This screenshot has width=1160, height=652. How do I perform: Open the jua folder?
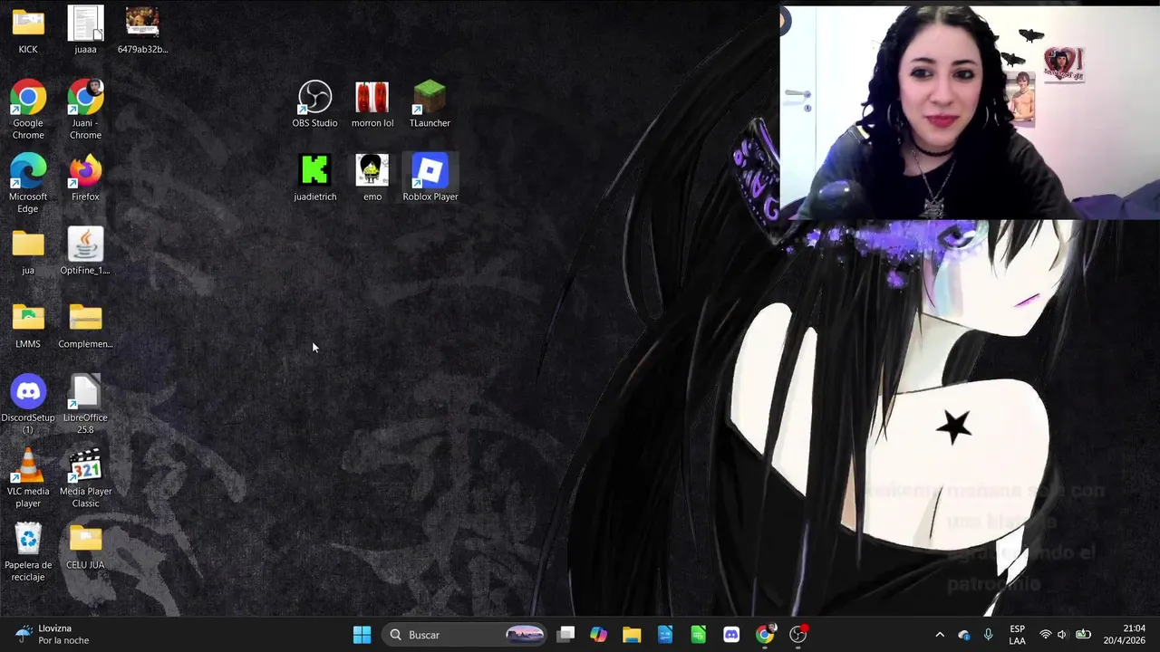(28, 251)
